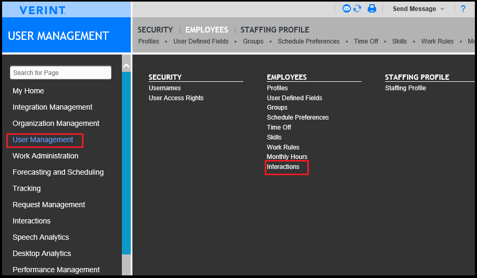
Task: Open the SECURITY header tab
Action: pos(155,30)
